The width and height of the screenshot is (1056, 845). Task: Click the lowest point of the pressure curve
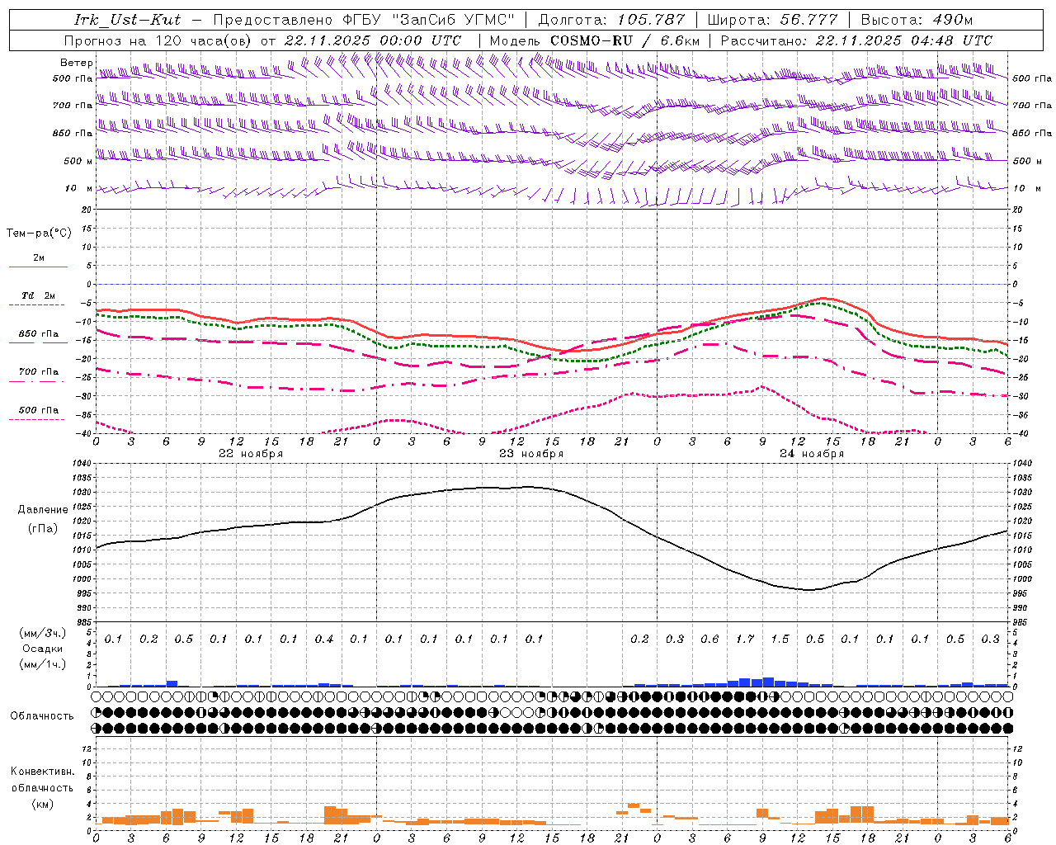pyautogui.click(x=809, y=590)
